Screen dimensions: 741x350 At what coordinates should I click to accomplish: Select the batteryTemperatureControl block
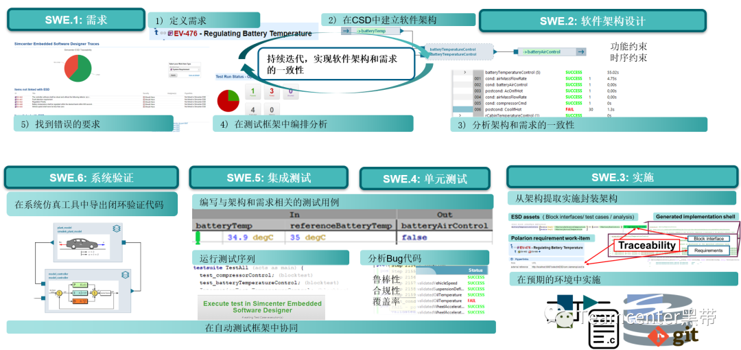(458, 51)
